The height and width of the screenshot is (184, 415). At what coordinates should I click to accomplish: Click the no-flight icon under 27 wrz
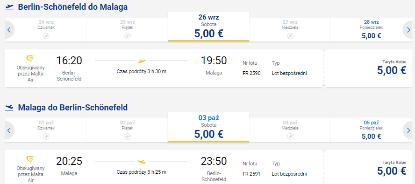pyautogui.click(x=290, y=36)
